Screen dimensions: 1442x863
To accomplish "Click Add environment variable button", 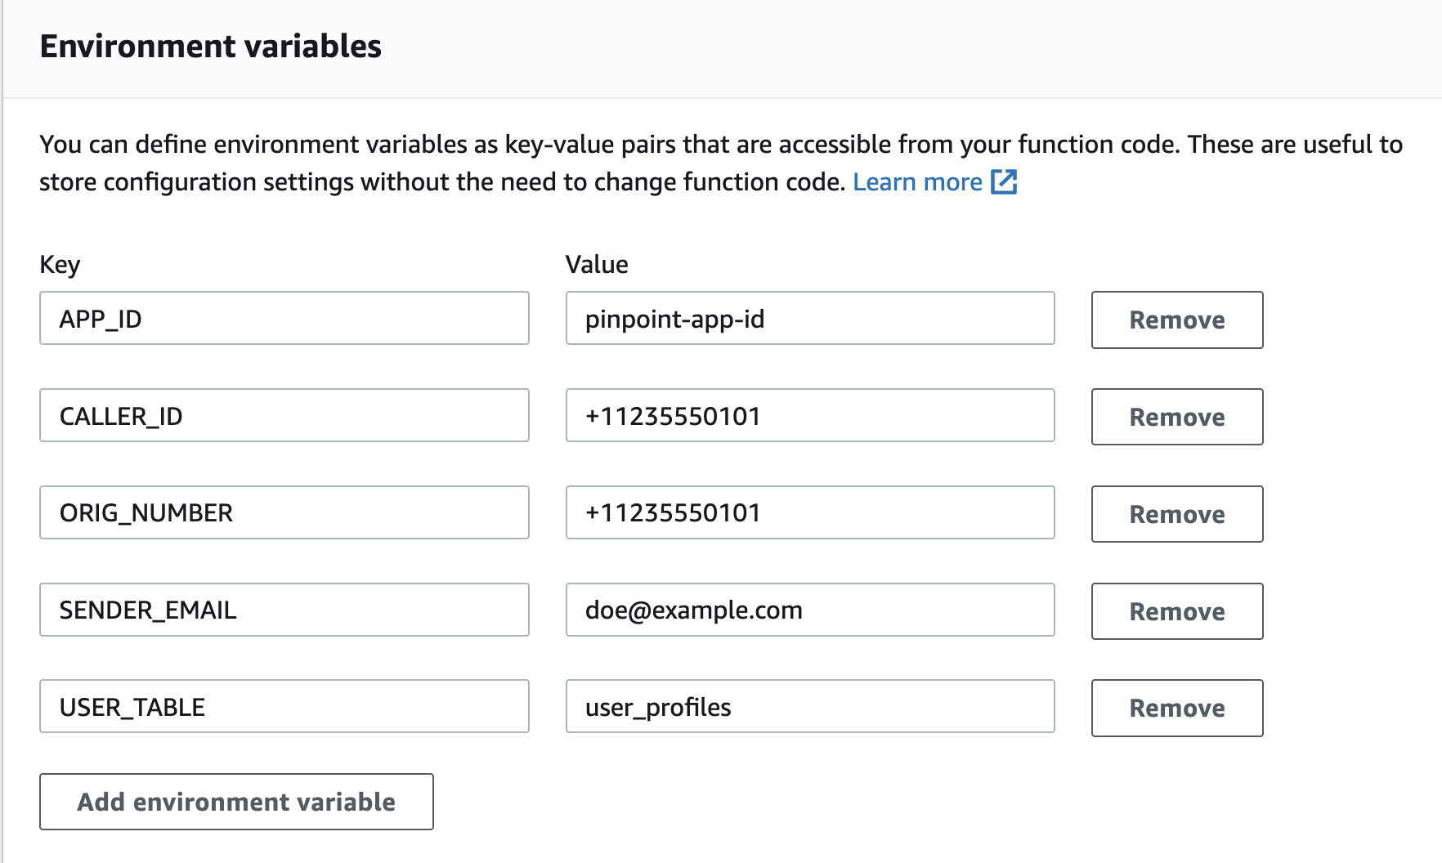I will [236, 802].
